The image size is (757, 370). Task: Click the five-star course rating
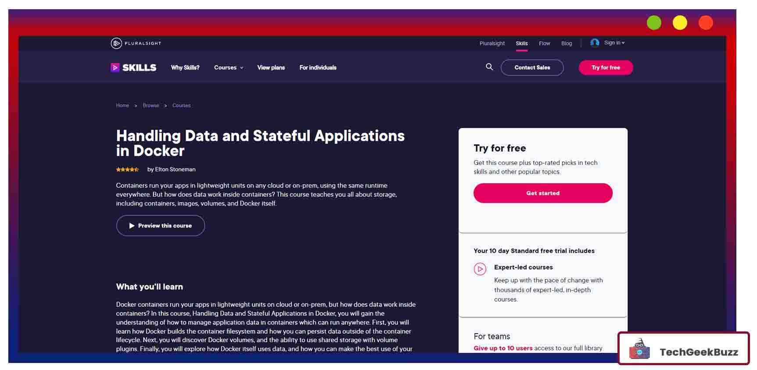(127, 170)
